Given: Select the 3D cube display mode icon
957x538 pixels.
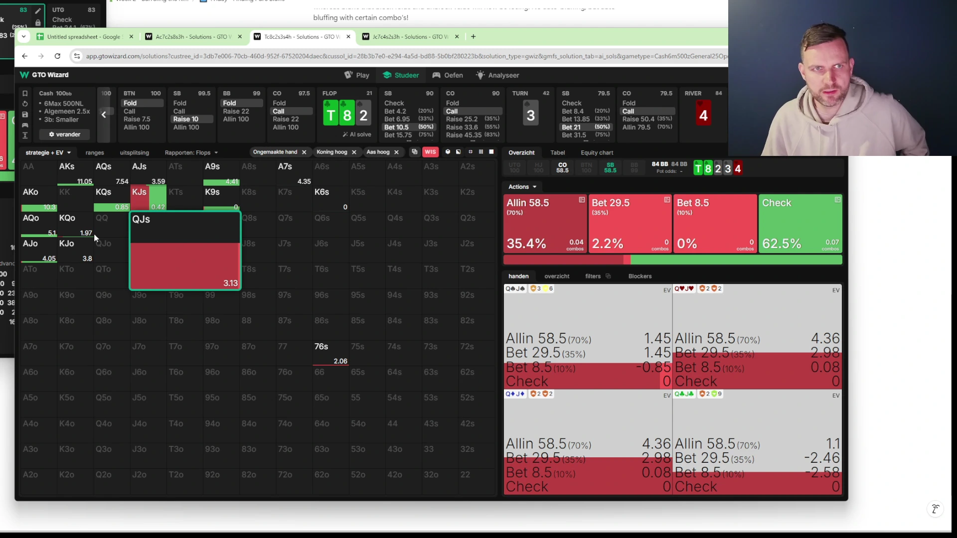Looking at the screenshot, I should [448, 152].
